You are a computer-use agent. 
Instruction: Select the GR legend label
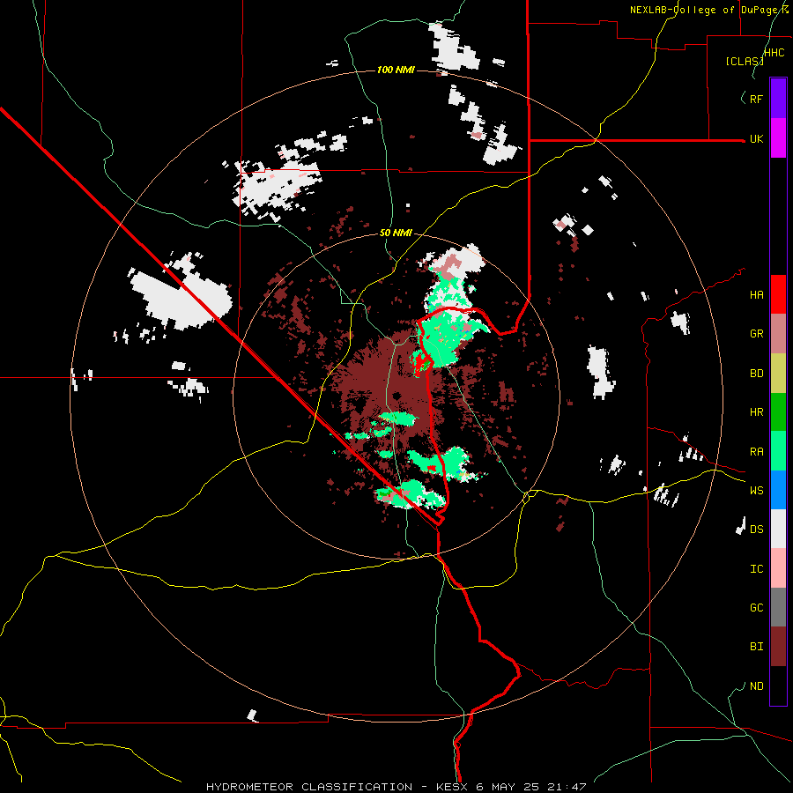click(x=756, y=334)
